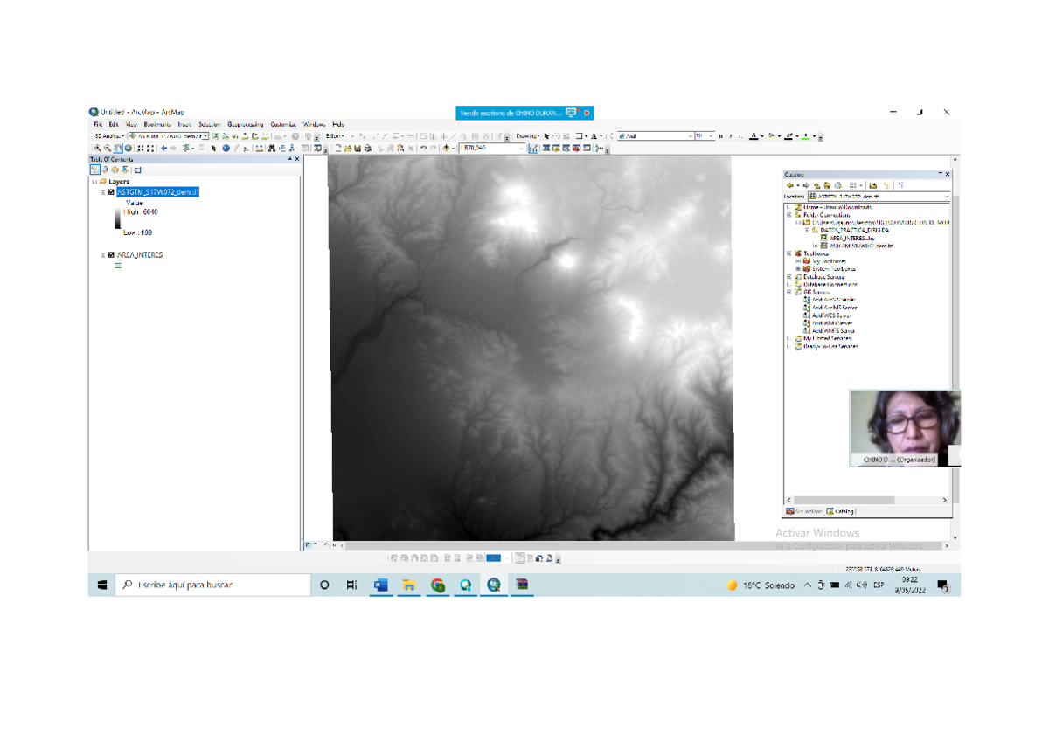The width and height of the screenshot is (1049, 741).
Task: Select the Zoom In tool
Action: pyautogui.click(x=98, y=149)
